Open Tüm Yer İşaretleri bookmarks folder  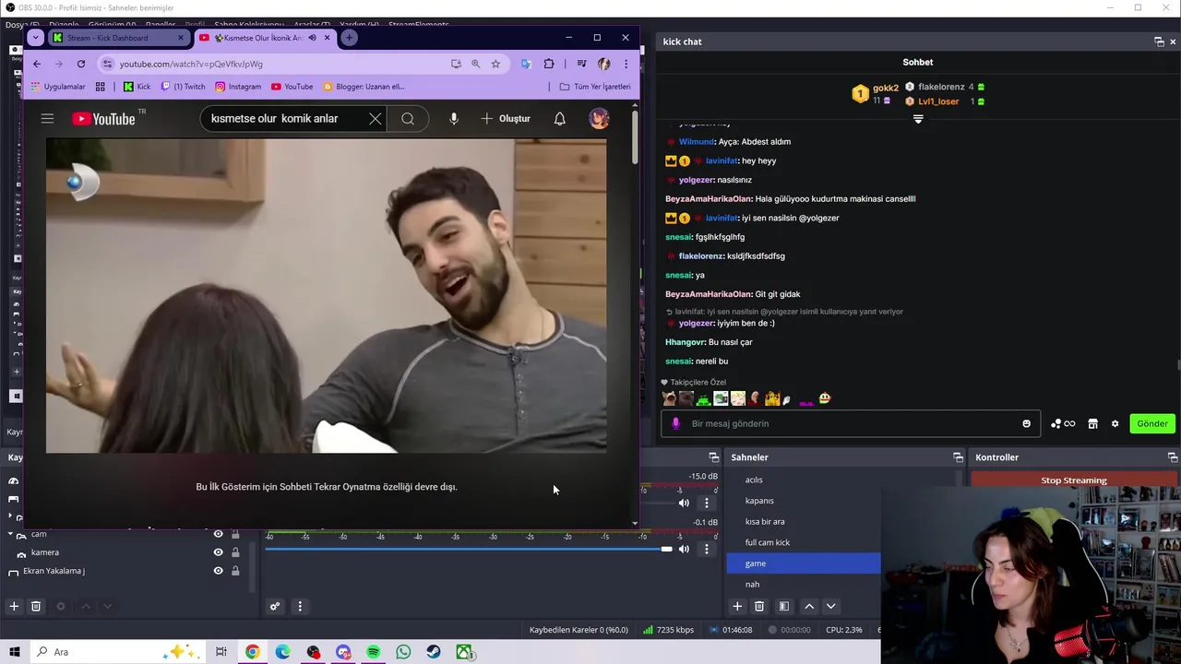(x=595, y=87)
